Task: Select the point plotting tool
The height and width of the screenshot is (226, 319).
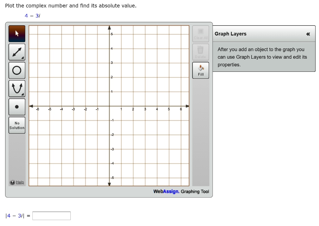Action: click(x=17, y=106)
